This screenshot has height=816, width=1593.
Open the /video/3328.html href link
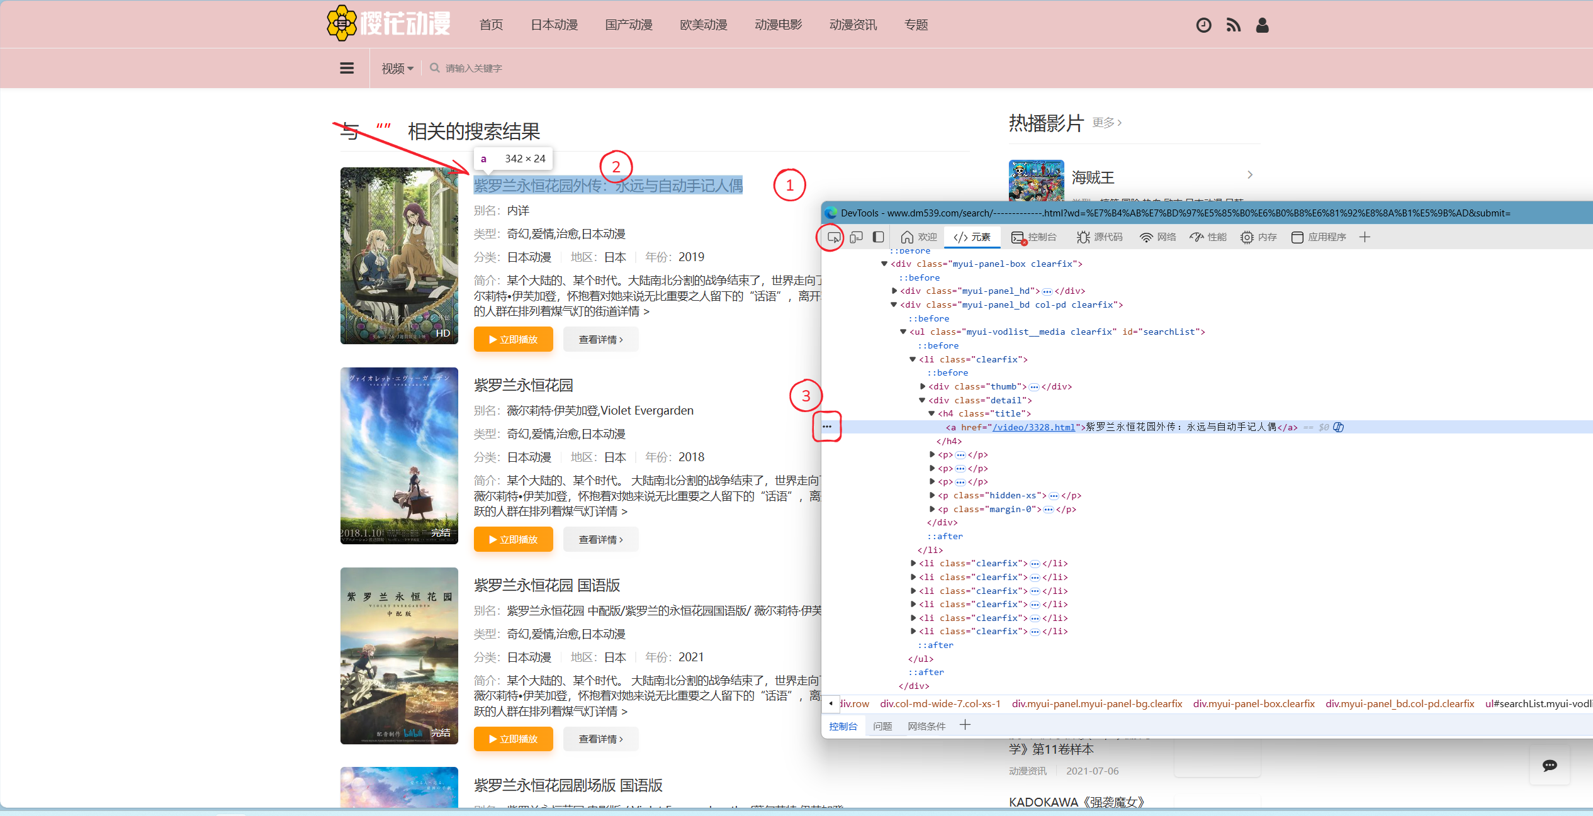click(x=1034, y=427)
